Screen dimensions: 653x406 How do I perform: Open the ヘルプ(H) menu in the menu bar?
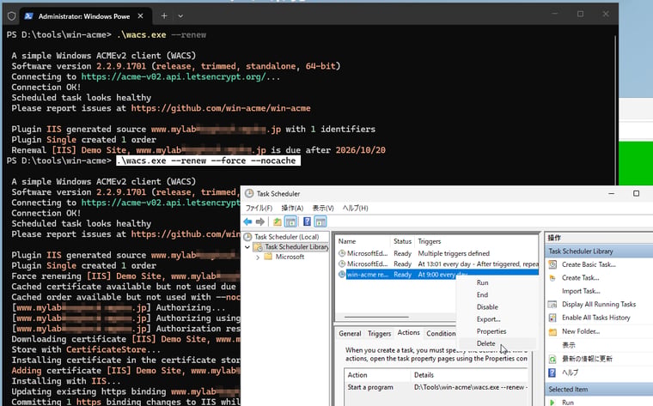pyautogui.click(x=355, y=208)
